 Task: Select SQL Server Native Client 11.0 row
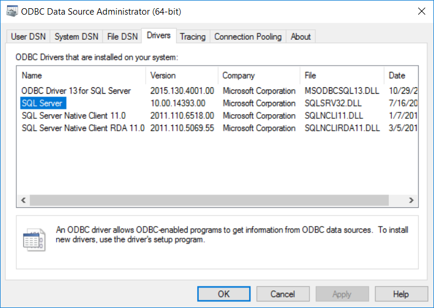[74, 115]
